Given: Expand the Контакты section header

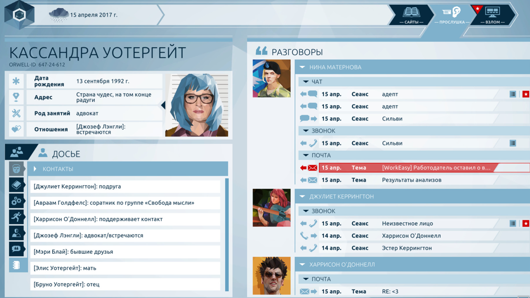Looking at the screenshot, I should tap(128, 169).
